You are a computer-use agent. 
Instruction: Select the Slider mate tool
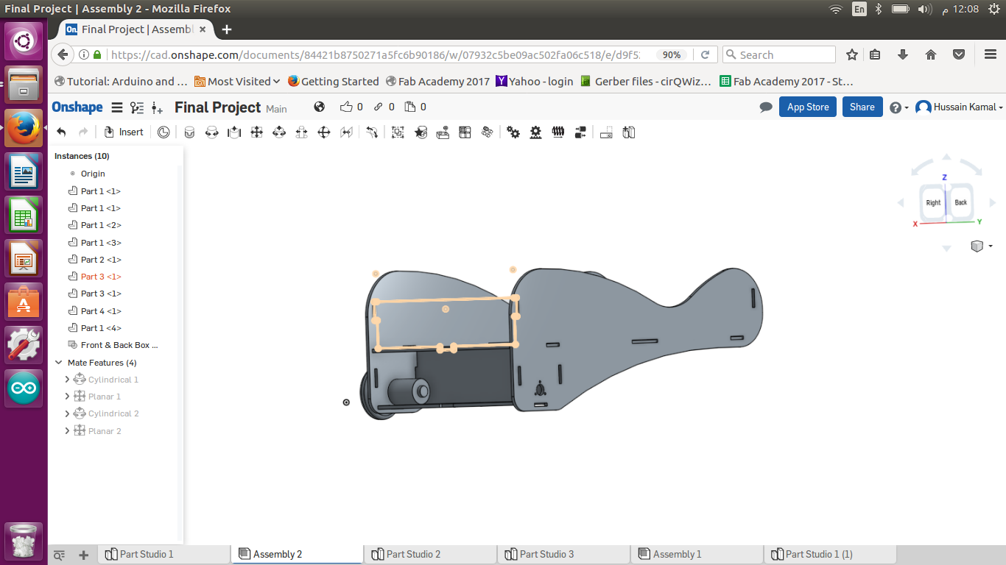(x=234, y=132)
